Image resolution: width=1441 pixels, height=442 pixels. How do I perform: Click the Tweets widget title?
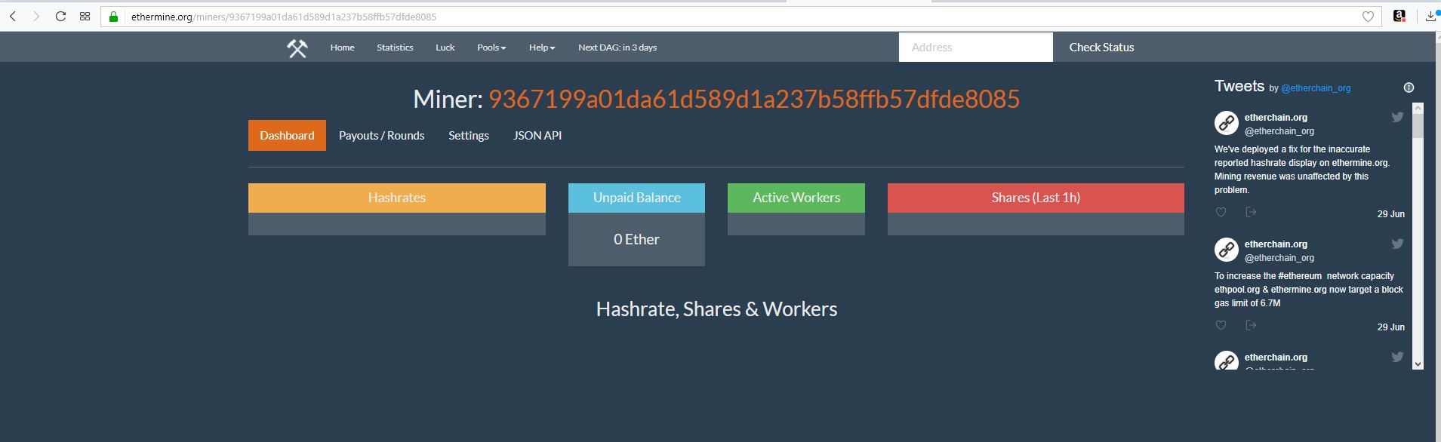(1239, 86)
